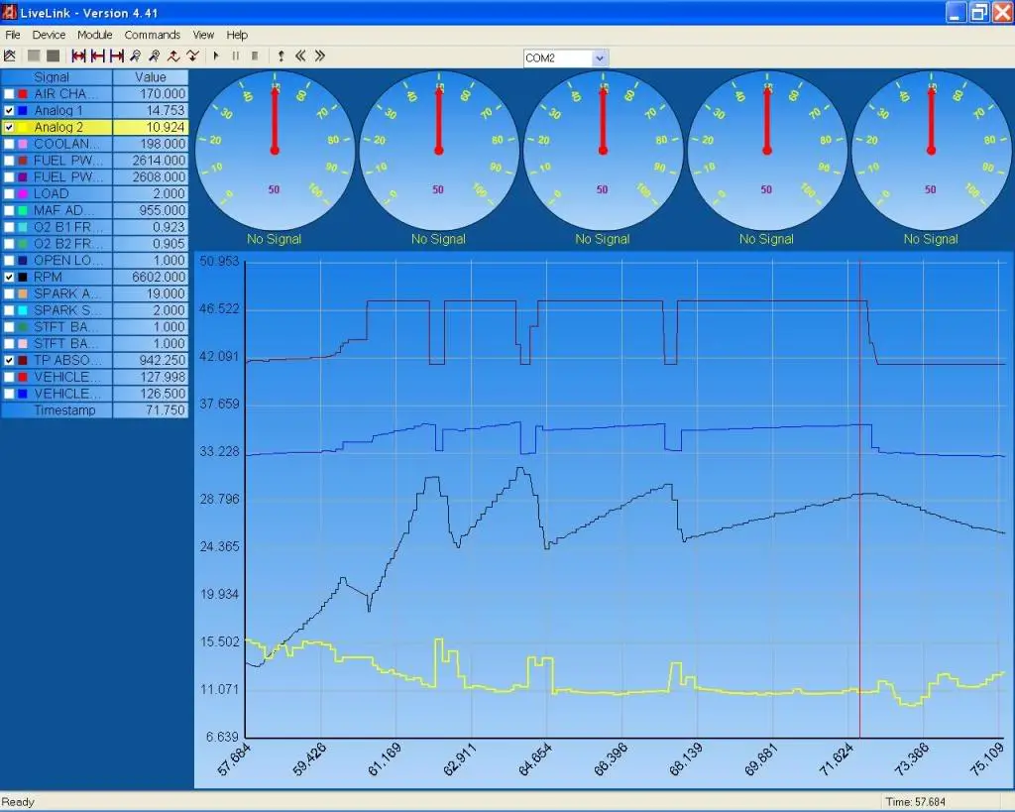
Task: Select the O2 B1 FR signal row
Action: (x=94, y=227)
